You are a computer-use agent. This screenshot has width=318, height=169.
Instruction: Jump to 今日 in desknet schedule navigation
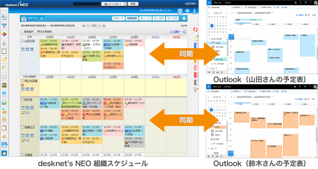point(93,25)
